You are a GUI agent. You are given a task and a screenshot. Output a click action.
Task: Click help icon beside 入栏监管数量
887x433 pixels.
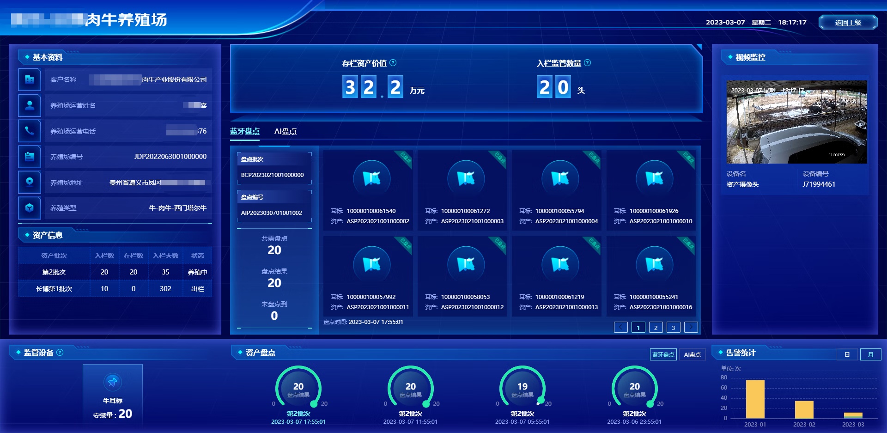pyautogui.click(x=587, y=63)
